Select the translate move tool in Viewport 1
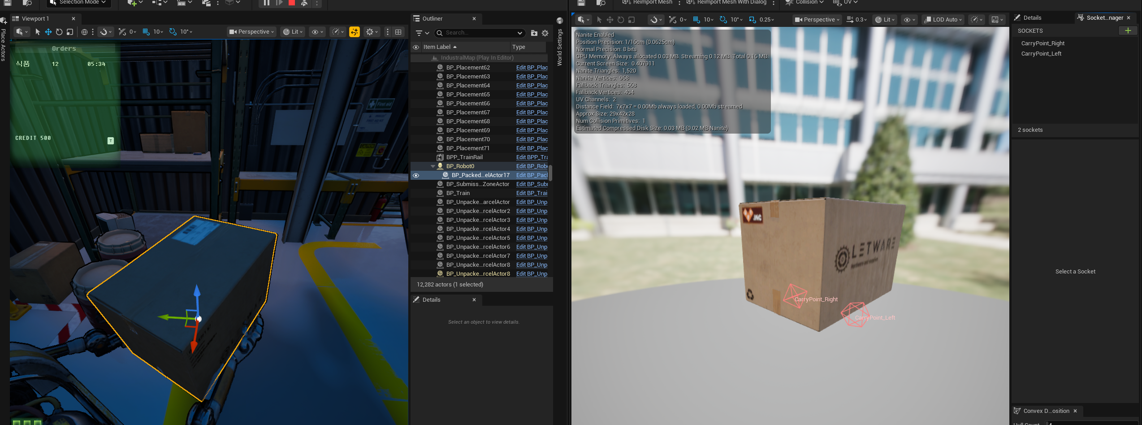The width and height of the screenshot is (1142, 425). pos(48,32)
